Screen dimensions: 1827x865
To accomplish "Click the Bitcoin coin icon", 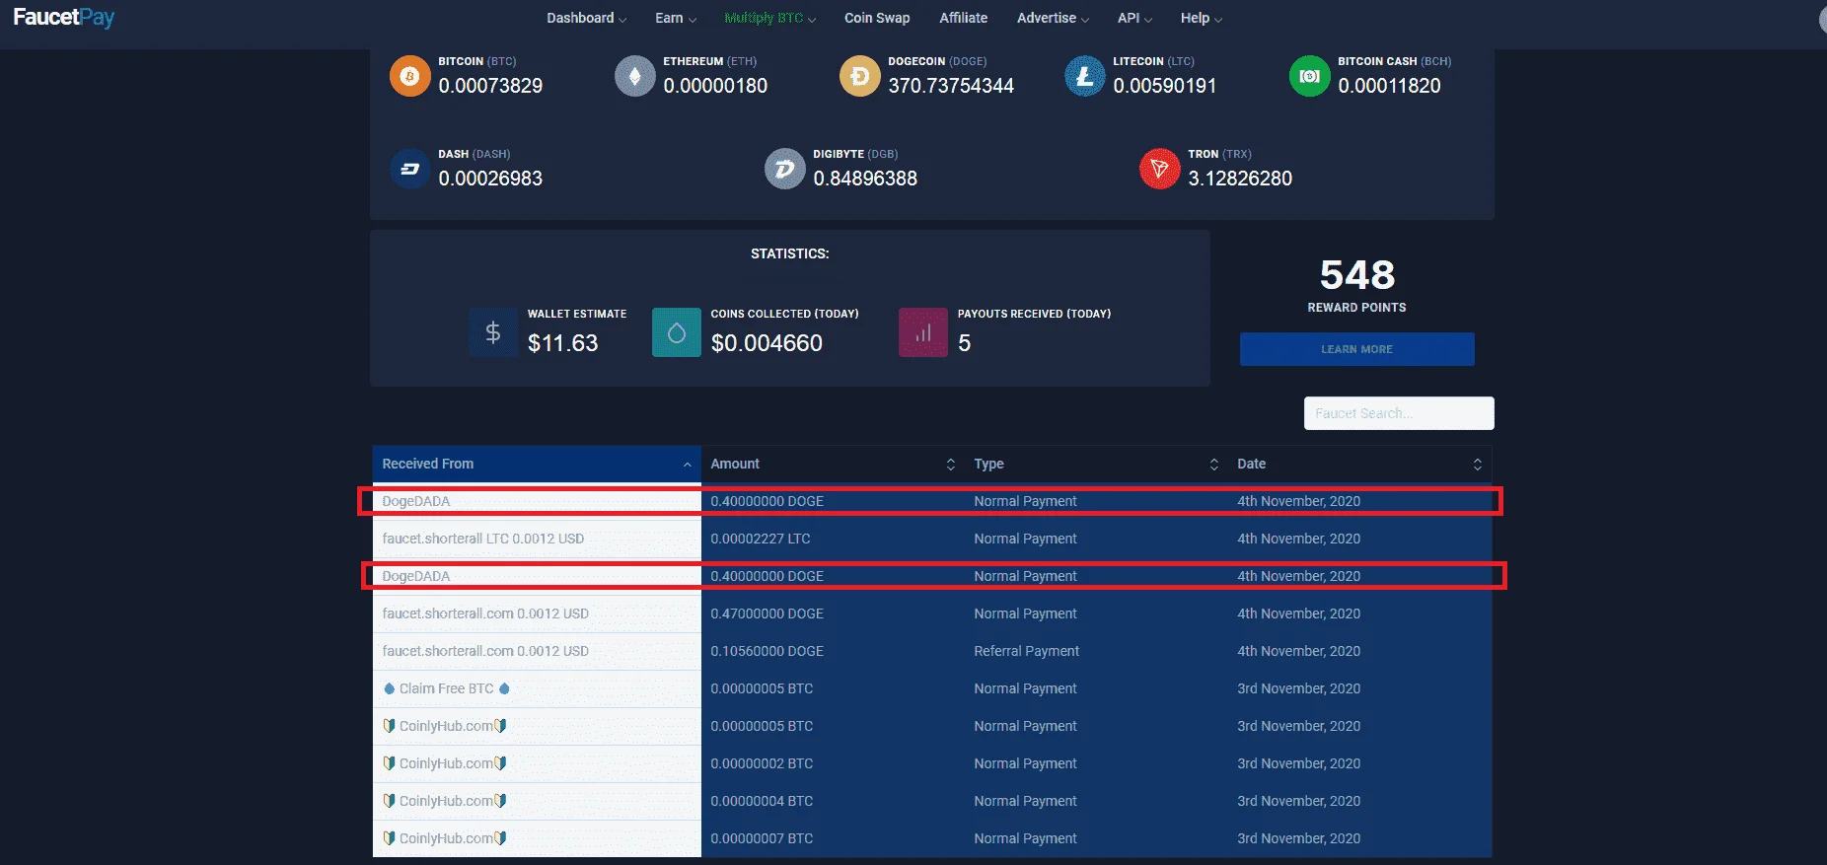I will pos(409,76).
